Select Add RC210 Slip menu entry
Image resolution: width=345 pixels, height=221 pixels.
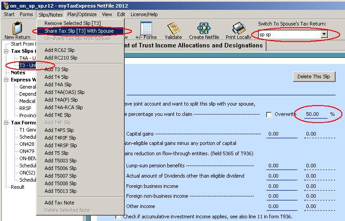click(80, 58)
